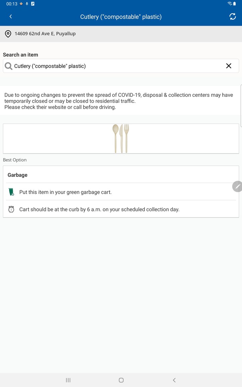Tap the green garbage cart icon
Image resolution: width=242 pixels, height=387 pixels.
pyautogui.click(x=11, y=192)
